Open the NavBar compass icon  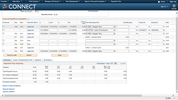click(x=174, y=6)
